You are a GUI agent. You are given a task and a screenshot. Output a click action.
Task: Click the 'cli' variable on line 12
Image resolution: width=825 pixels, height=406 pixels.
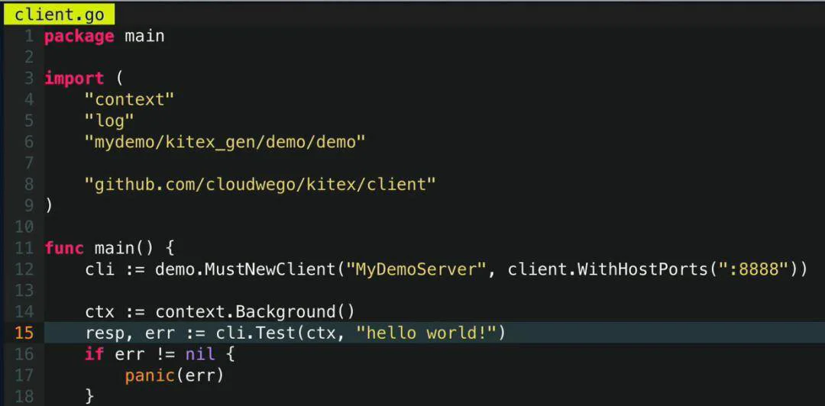(99, 269)
